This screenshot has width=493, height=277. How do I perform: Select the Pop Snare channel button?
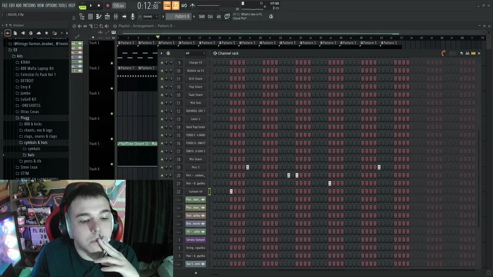[x=196, y=87]
